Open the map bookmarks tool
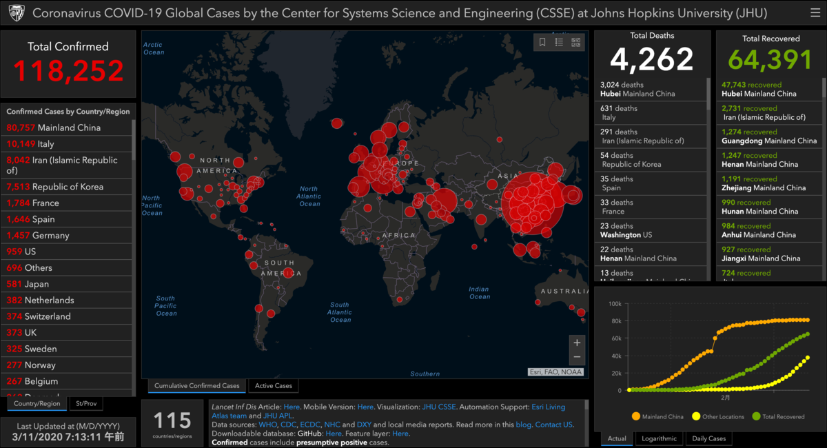The height and width of the screenshot is (448, 827). [542, 43]
